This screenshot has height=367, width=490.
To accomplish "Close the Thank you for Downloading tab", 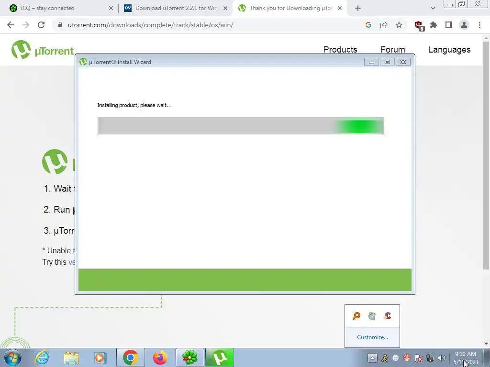I will click(340, 8).
